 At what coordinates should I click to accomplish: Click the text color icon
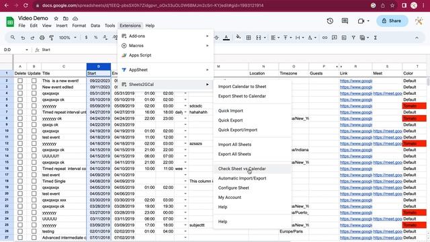click(226, 38)
